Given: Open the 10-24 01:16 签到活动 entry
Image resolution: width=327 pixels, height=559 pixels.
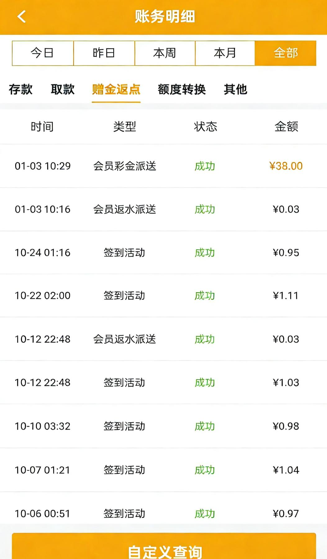Looking at the screenshot, I should tap(163, 252).
